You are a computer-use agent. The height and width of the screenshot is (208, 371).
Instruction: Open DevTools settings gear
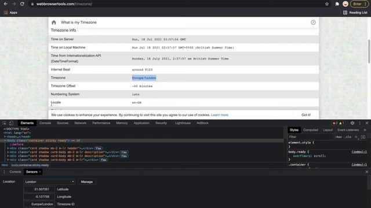coord(352,123)
